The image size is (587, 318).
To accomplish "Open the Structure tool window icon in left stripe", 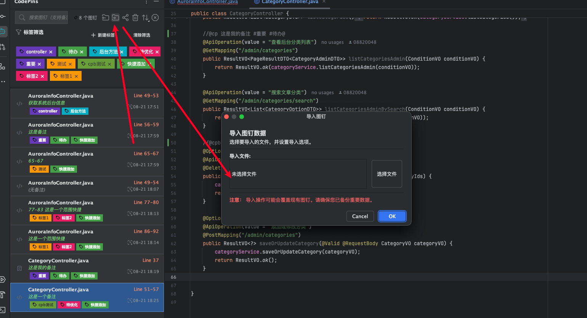I will click(3, 66).
